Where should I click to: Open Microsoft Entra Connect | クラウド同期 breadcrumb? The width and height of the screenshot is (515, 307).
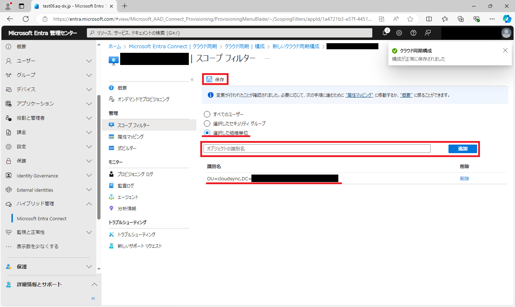[x=173, y=46]
